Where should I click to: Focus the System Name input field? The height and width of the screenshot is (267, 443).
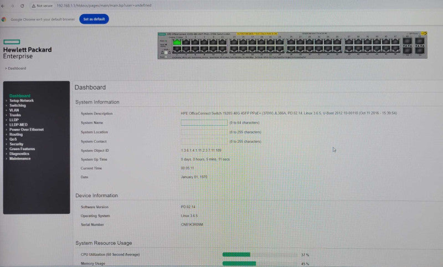point(204,122)
